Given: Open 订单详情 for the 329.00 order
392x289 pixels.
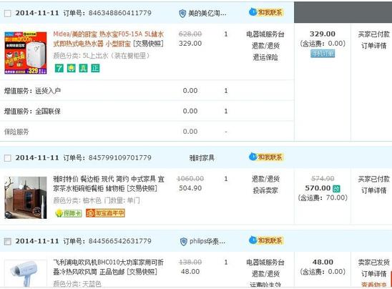Looking at the screenshot, I should [x=373, y=46].
